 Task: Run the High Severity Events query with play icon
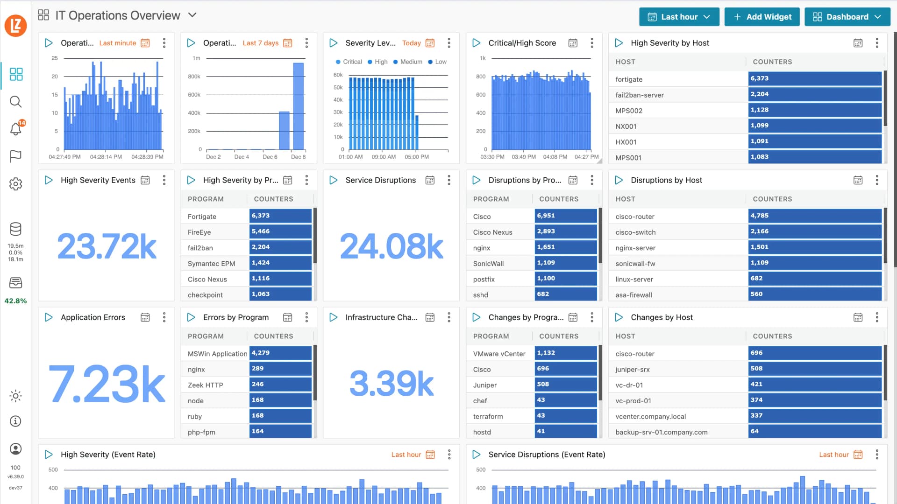(49, 180)
